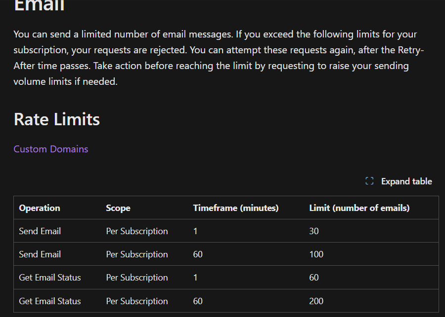Select the first Send Email operation cell
The height and width of the screenshot is (317, 445).
tap(40, 231)
